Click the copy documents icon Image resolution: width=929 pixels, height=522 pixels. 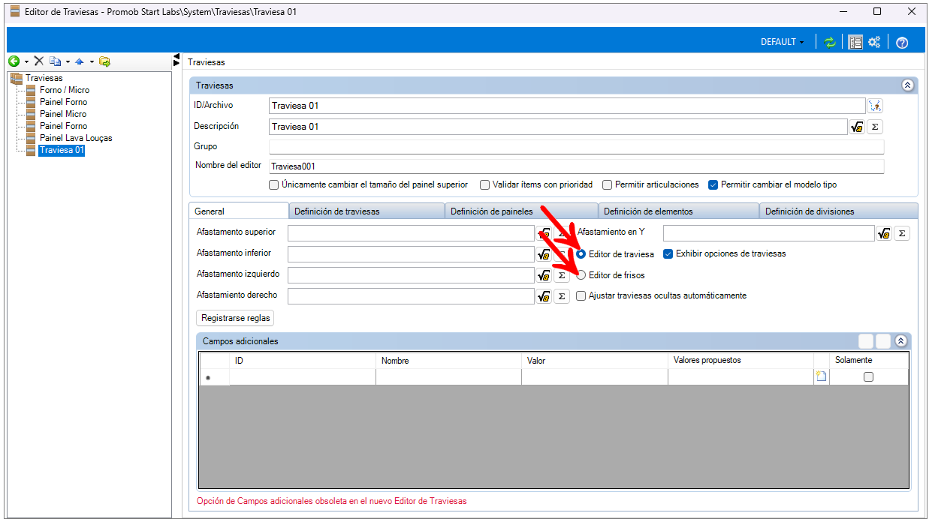(x=55, y=61)
